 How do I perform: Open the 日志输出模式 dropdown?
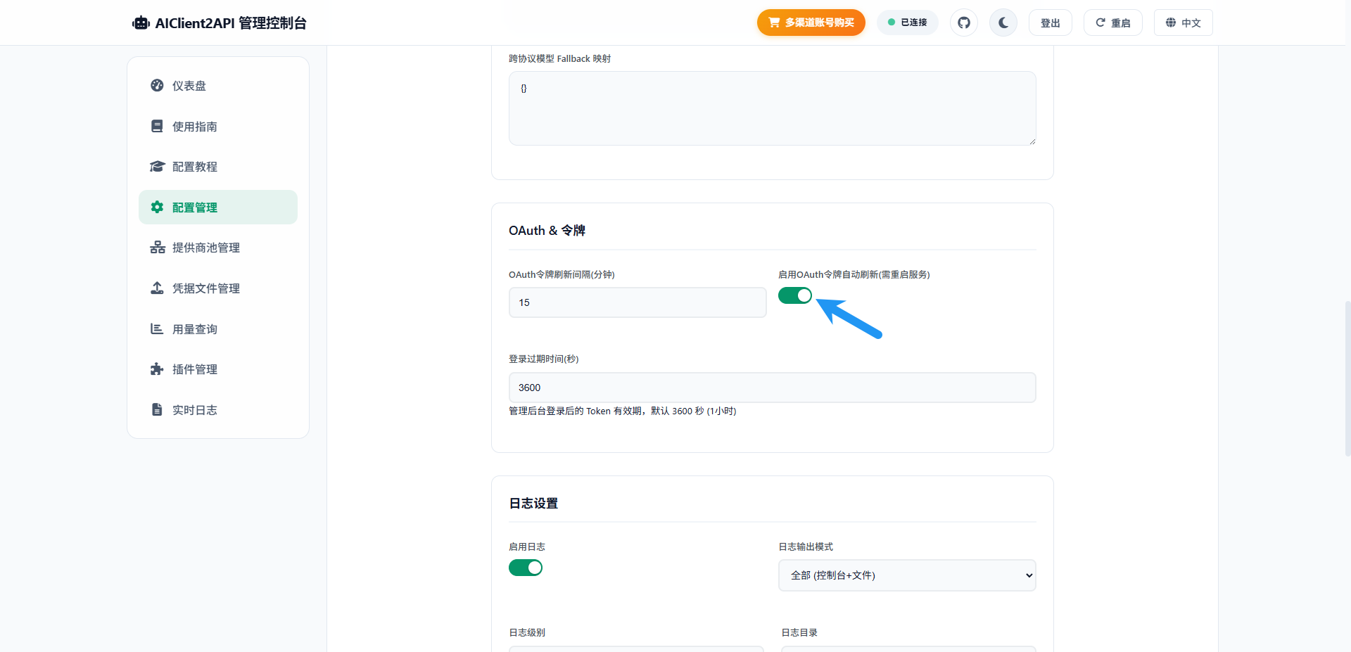pos(907,575)
